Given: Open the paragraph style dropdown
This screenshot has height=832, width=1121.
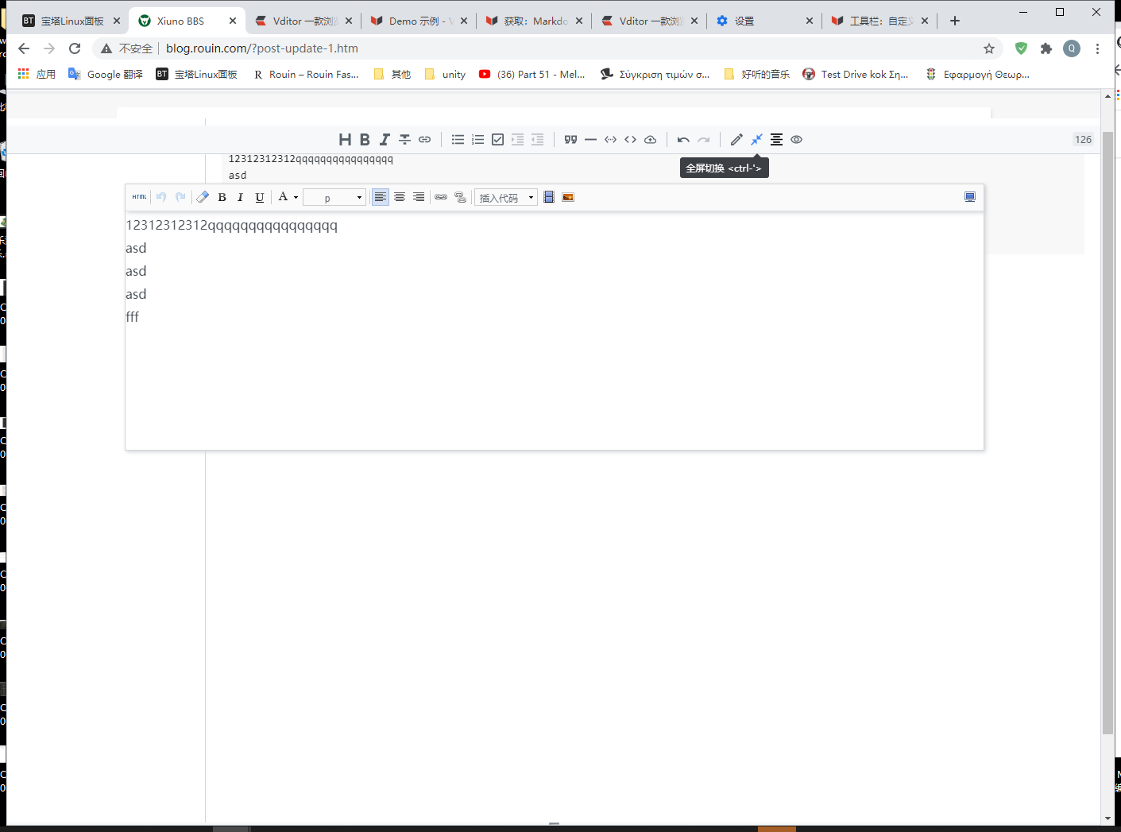Looking at the screenshot, I should [x=334, y=196].
